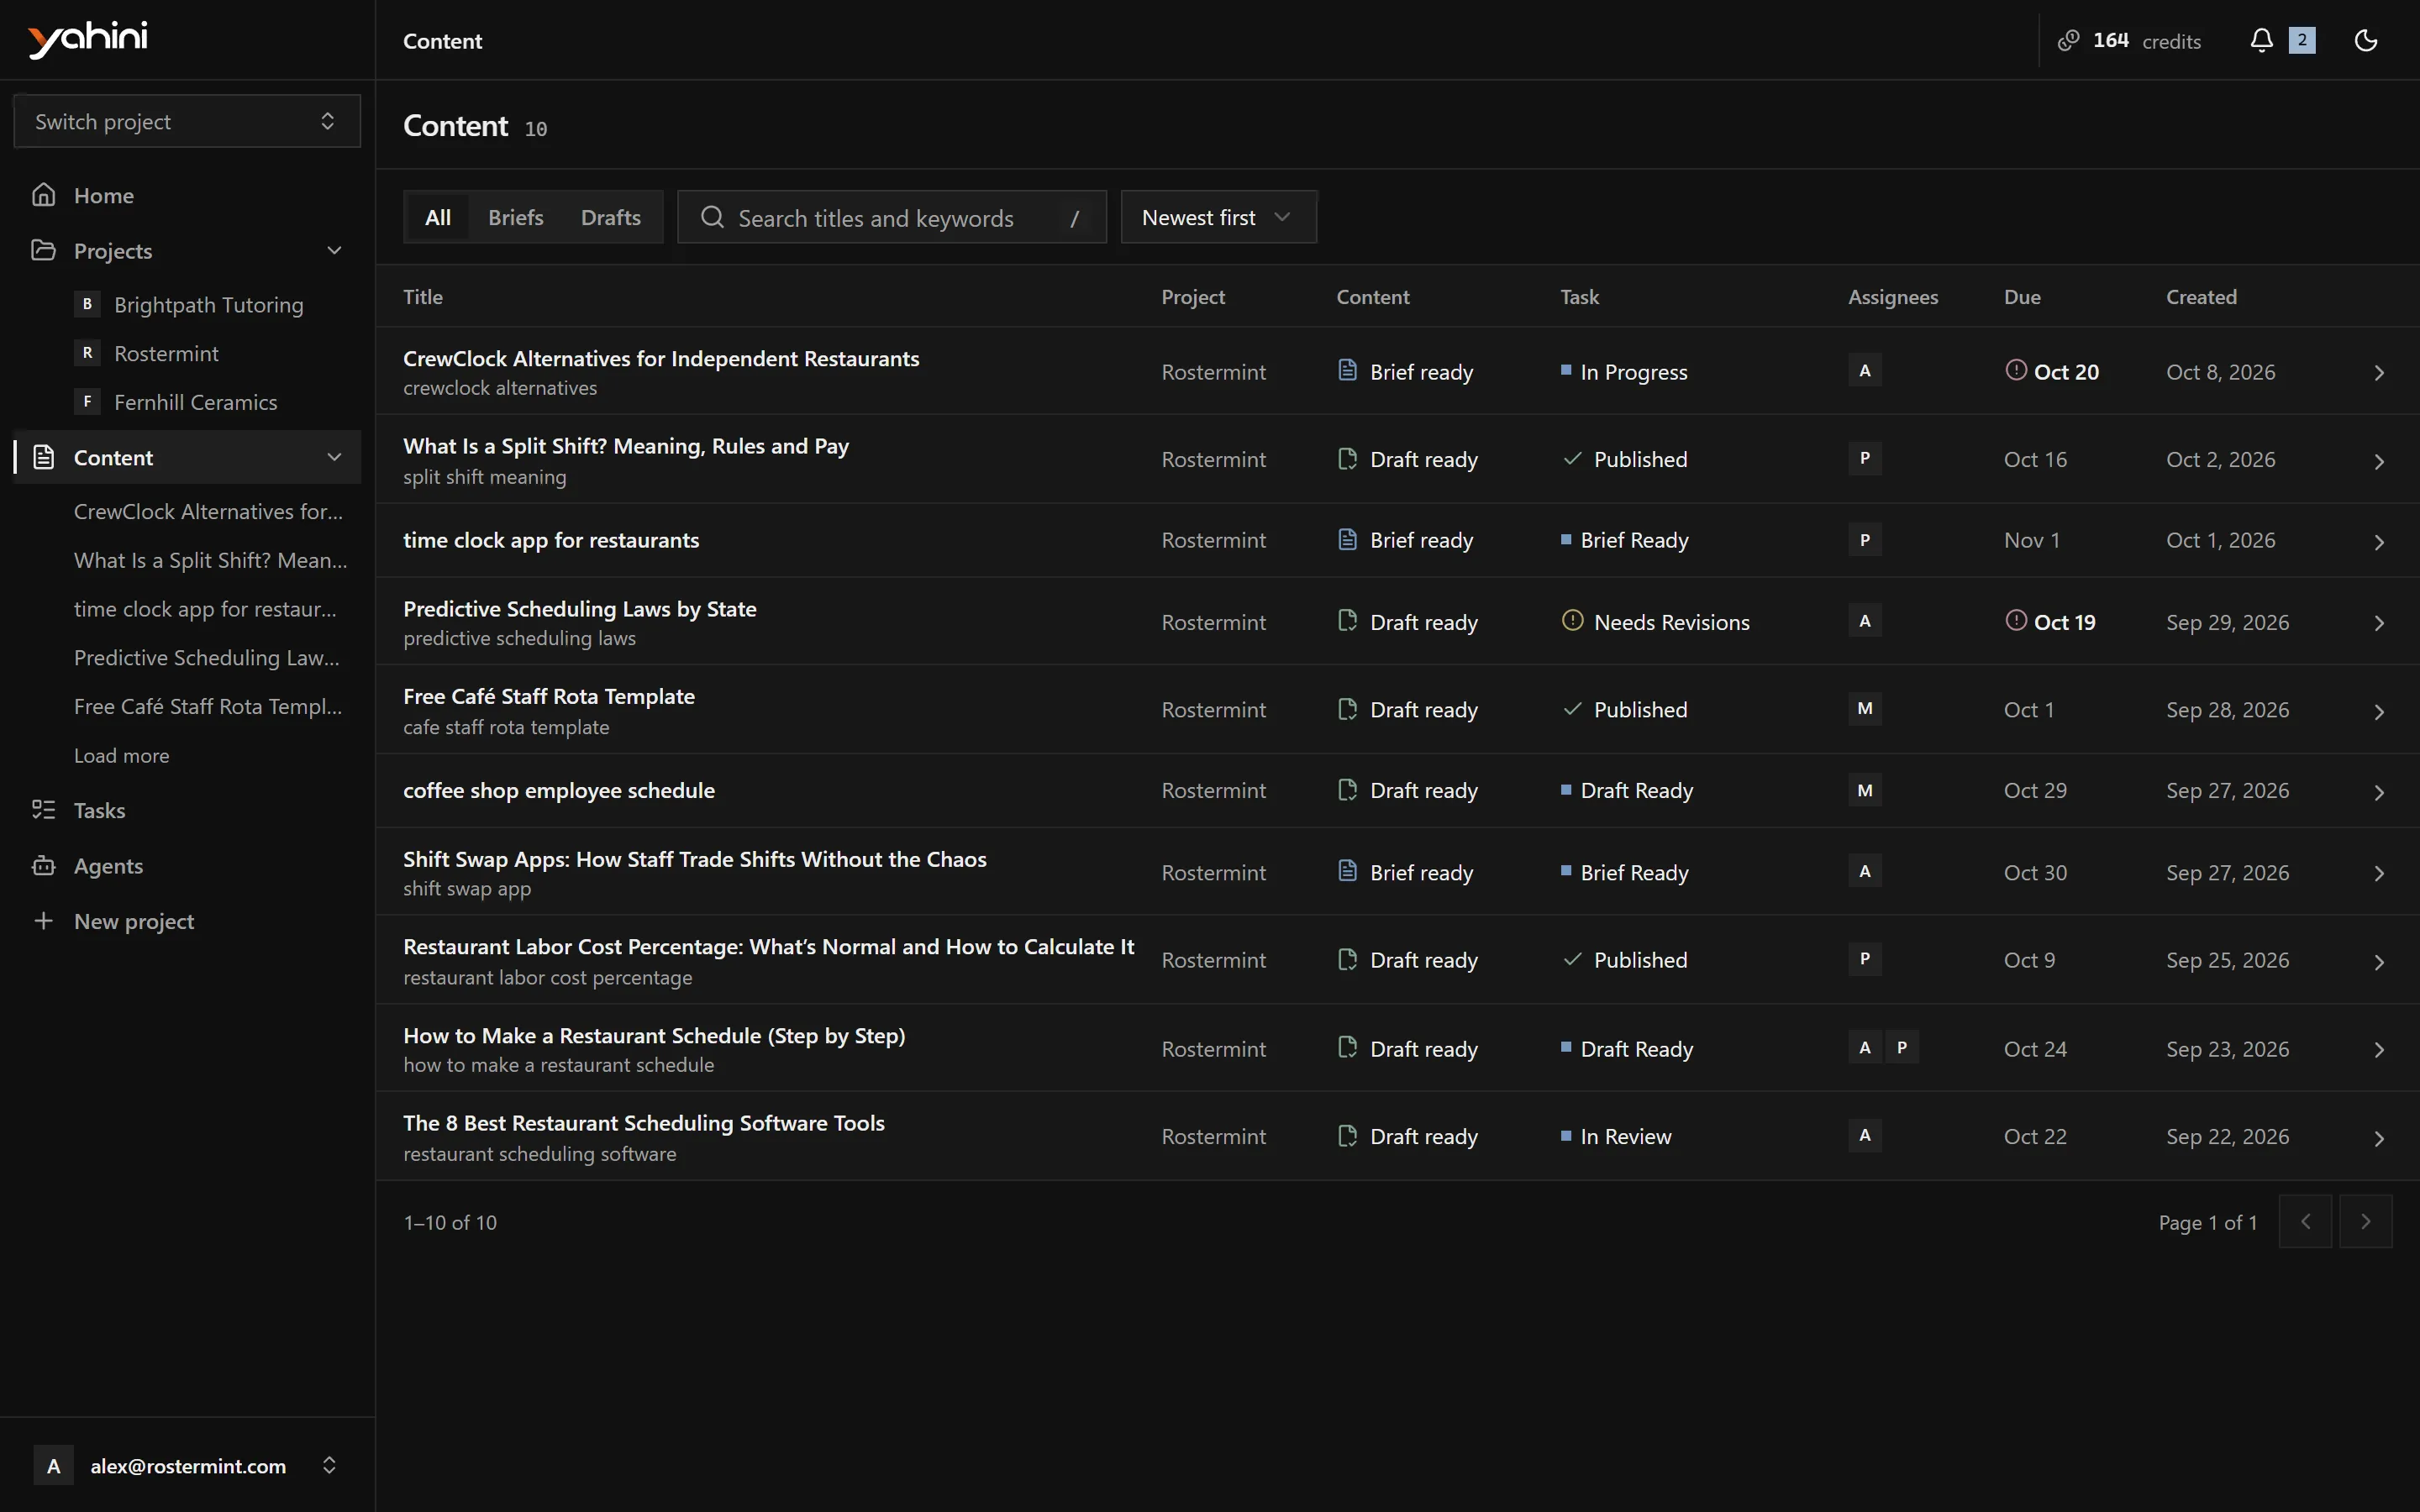Open sidebar item Free Café Staff Rota Templ...
Viewport: 2420px width, 1512px height.
(208, 706)
